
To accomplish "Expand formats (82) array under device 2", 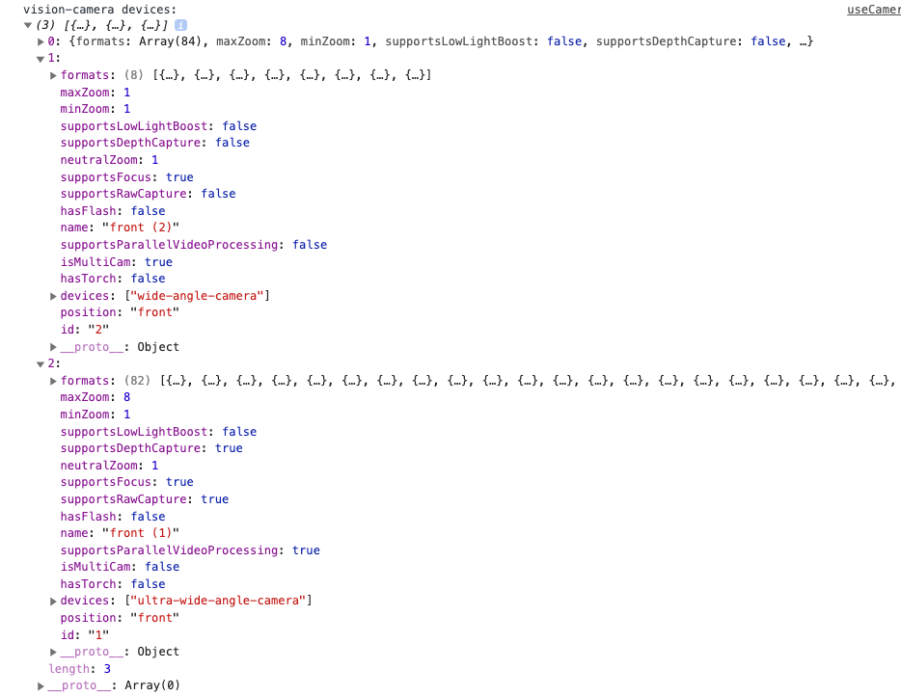I will tap(53, 381).
